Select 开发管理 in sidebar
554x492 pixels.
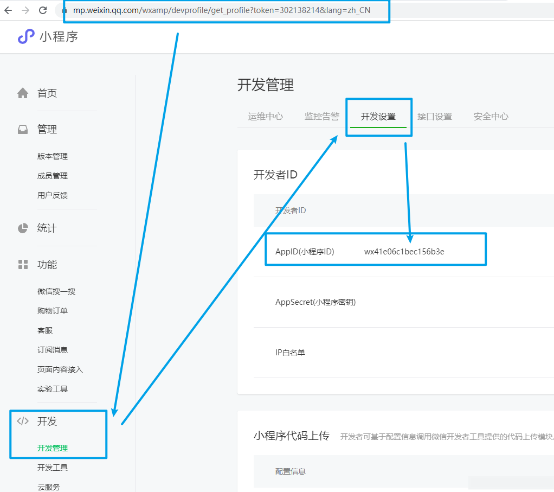(x=52, y=448)
